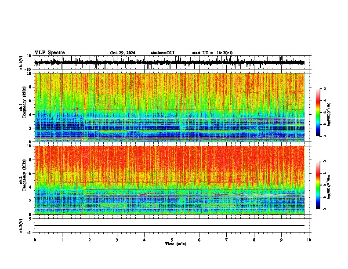The height and width of the screenshot is (269, 348).
Task: Click the "6" kHz tick on ch.2 spectrogram
Action: 31,174
